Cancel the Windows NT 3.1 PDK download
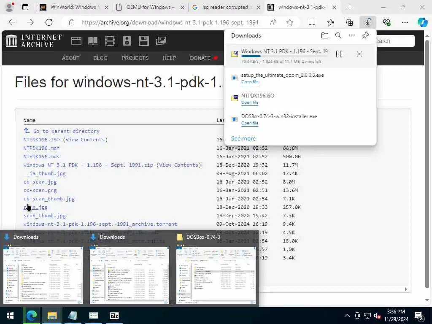 coord(359,54)
